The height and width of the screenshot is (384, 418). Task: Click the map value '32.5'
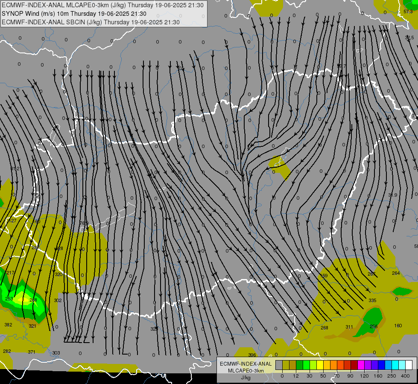409,38
